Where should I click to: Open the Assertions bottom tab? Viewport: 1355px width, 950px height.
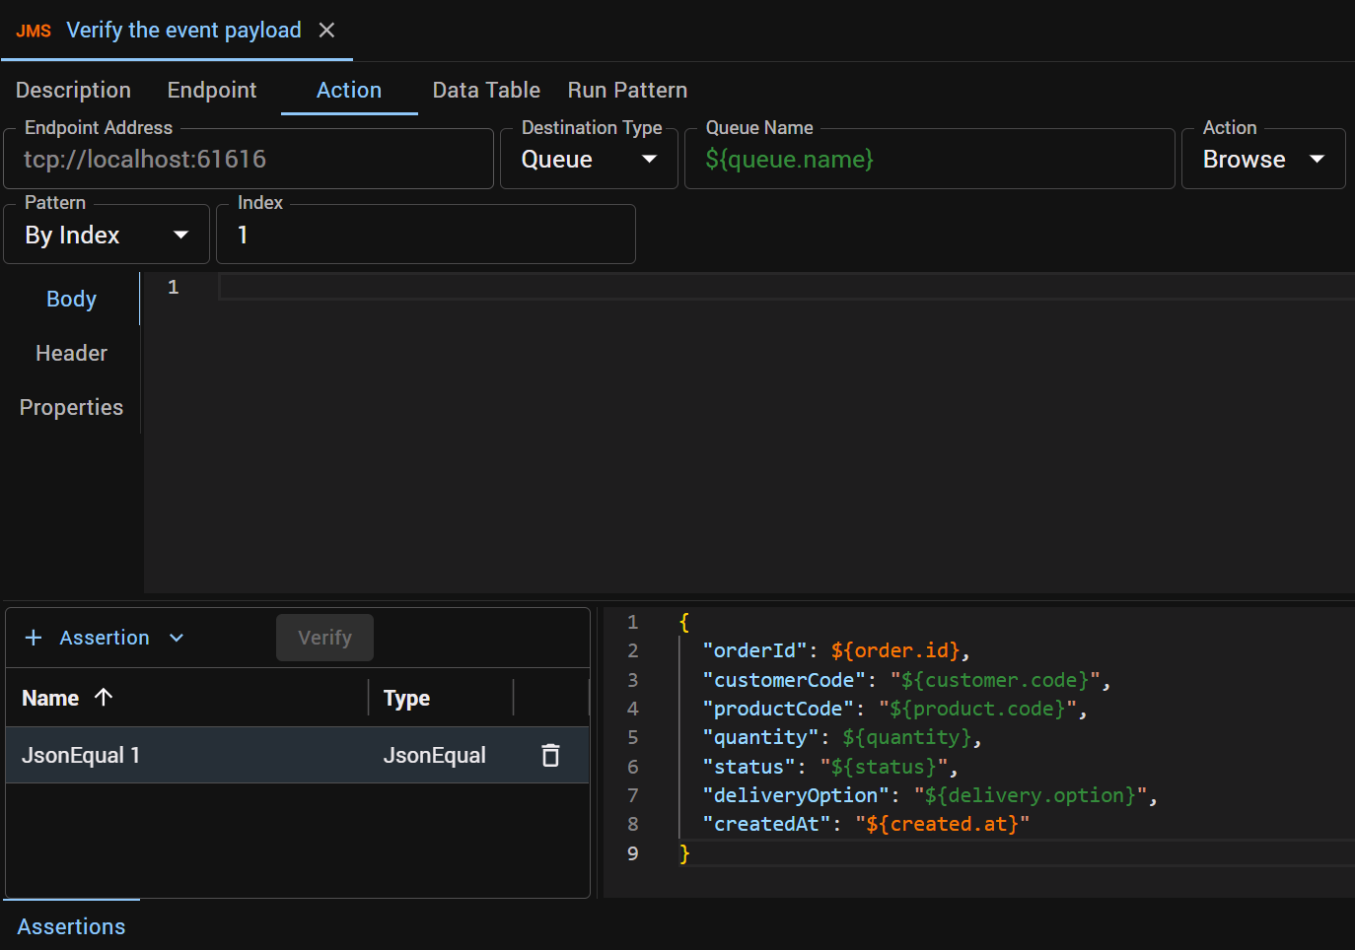pos(71,926)
